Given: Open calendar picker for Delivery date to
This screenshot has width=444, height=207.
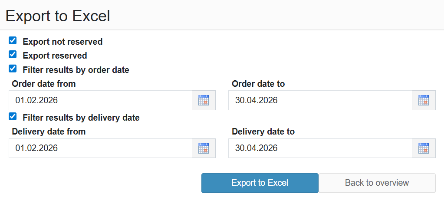Looking at the screenshot, I should pos(424,148).
